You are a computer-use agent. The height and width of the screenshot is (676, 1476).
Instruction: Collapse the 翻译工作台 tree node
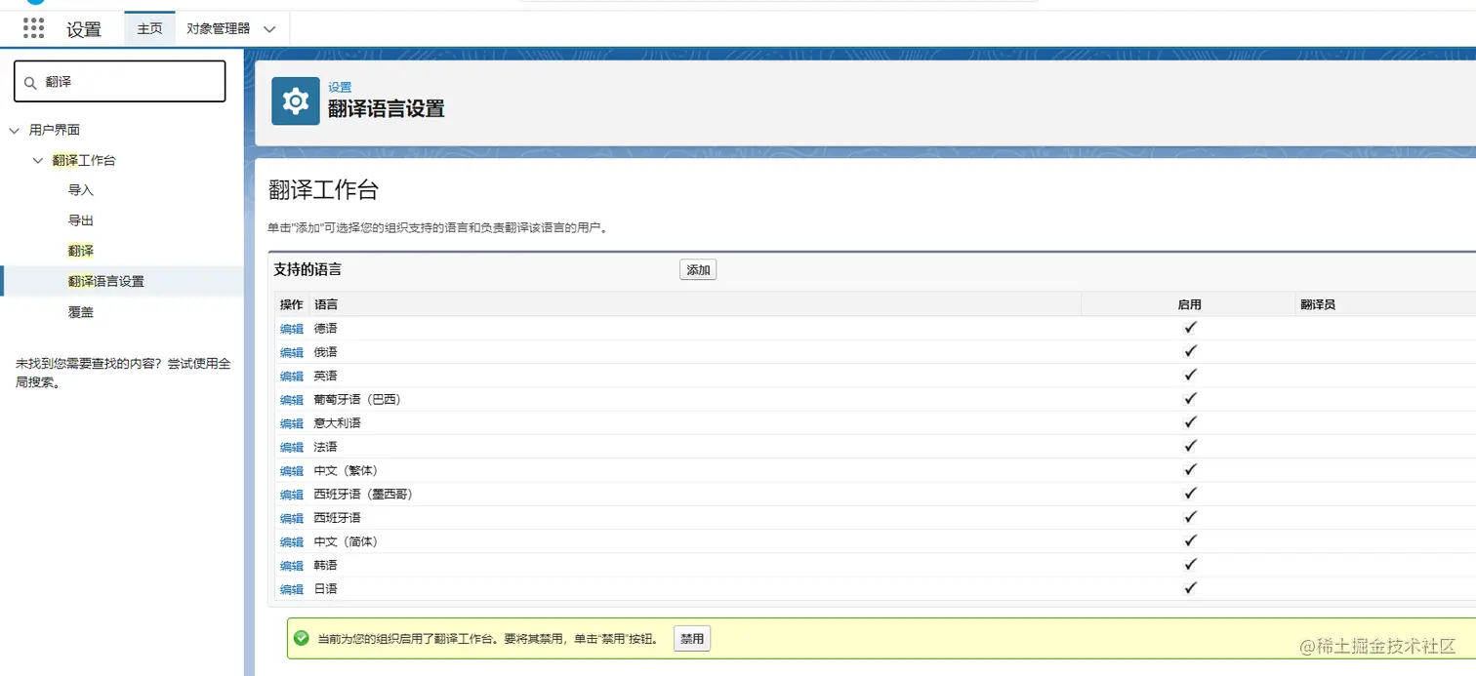point(37,160)
